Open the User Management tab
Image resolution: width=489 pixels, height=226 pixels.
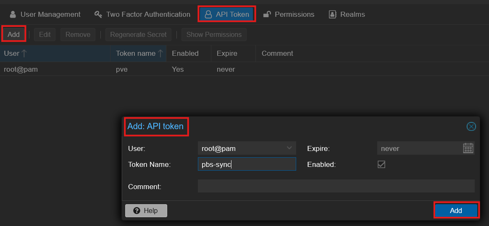pyautogui.click(x=45, y=14)
